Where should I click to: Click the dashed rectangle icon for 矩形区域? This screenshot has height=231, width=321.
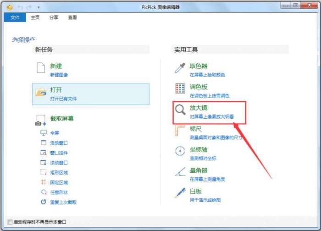[x=44, y=172]
